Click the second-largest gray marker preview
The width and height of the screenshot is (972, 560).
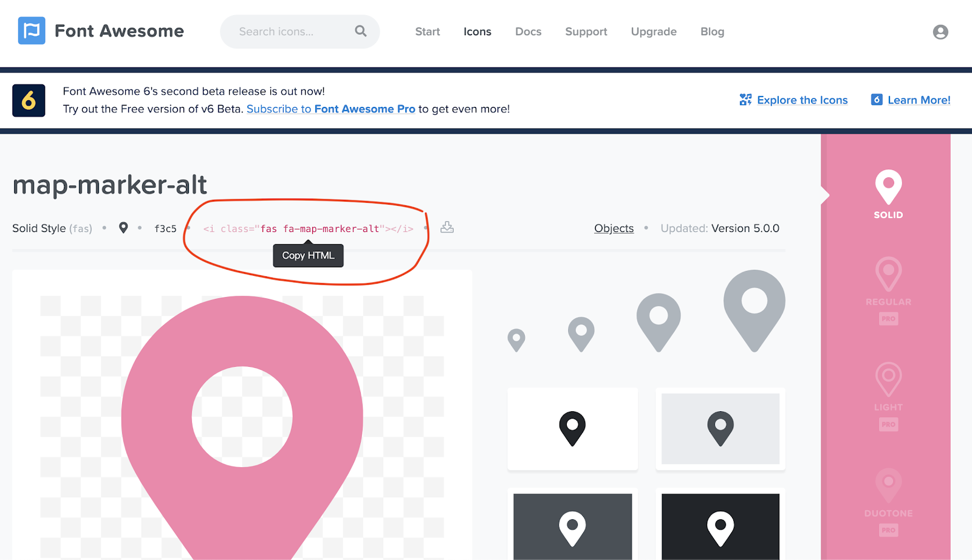point(659,323)
